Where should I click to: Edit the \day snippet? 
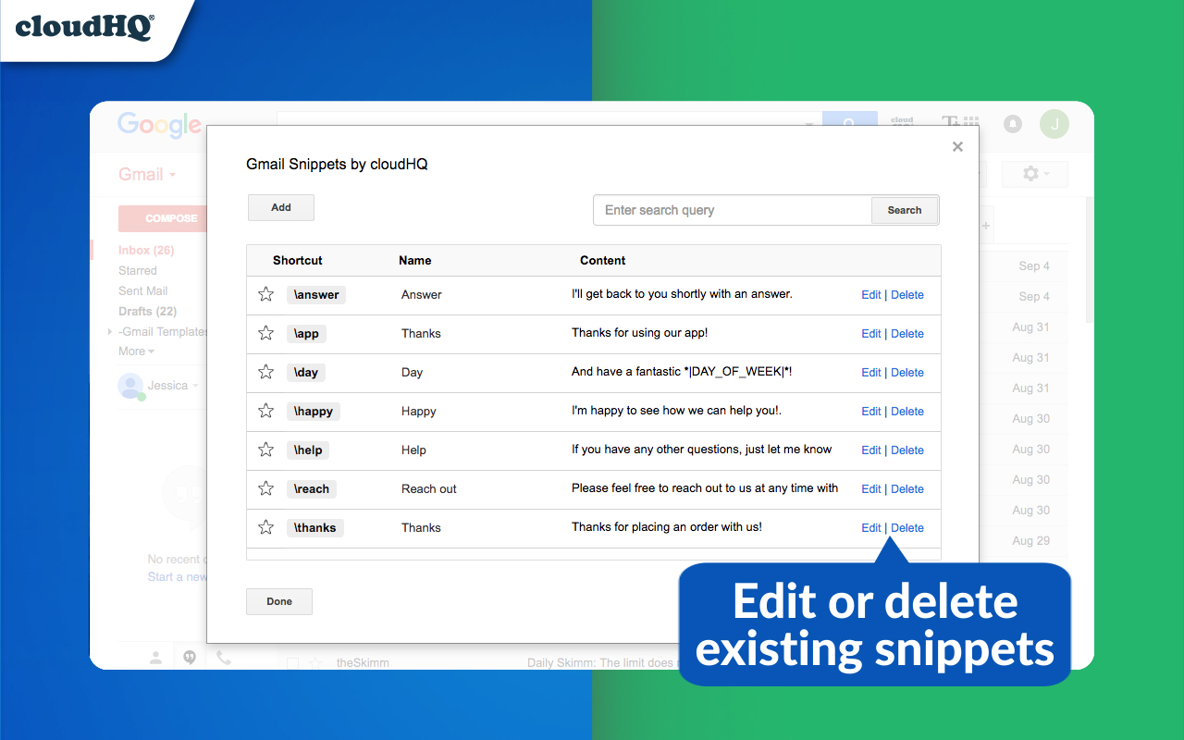[870, 372]
